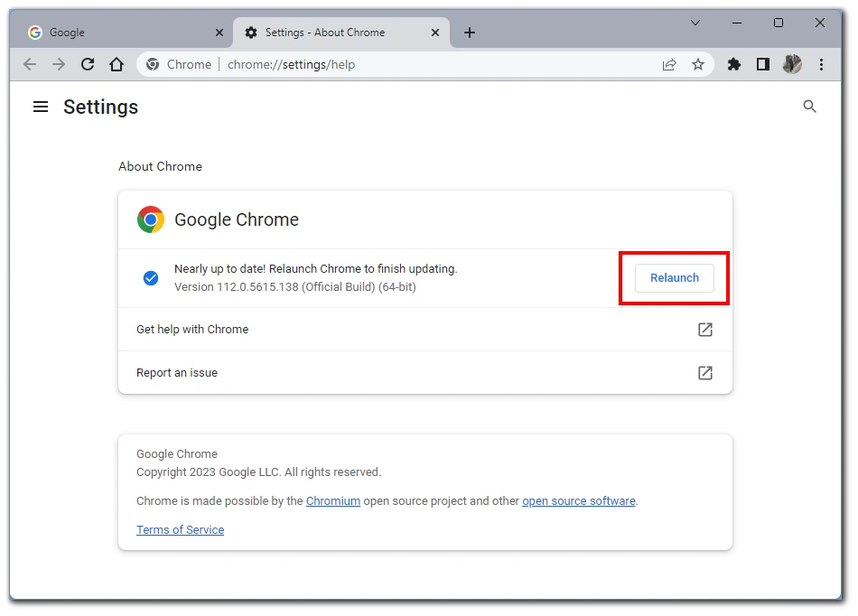This screenshot has height=616, width=858.
Task: Open Terms of Service link
Action: [x=180, y=530]
